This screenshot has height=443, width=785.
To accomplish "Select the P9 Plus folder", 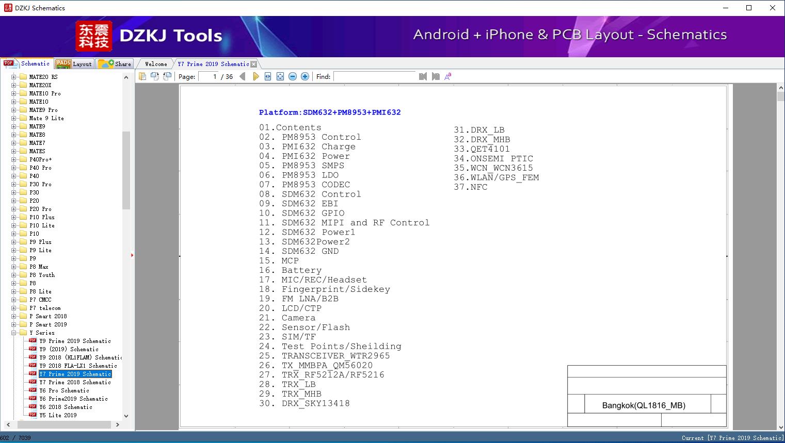I will point(40,242).
